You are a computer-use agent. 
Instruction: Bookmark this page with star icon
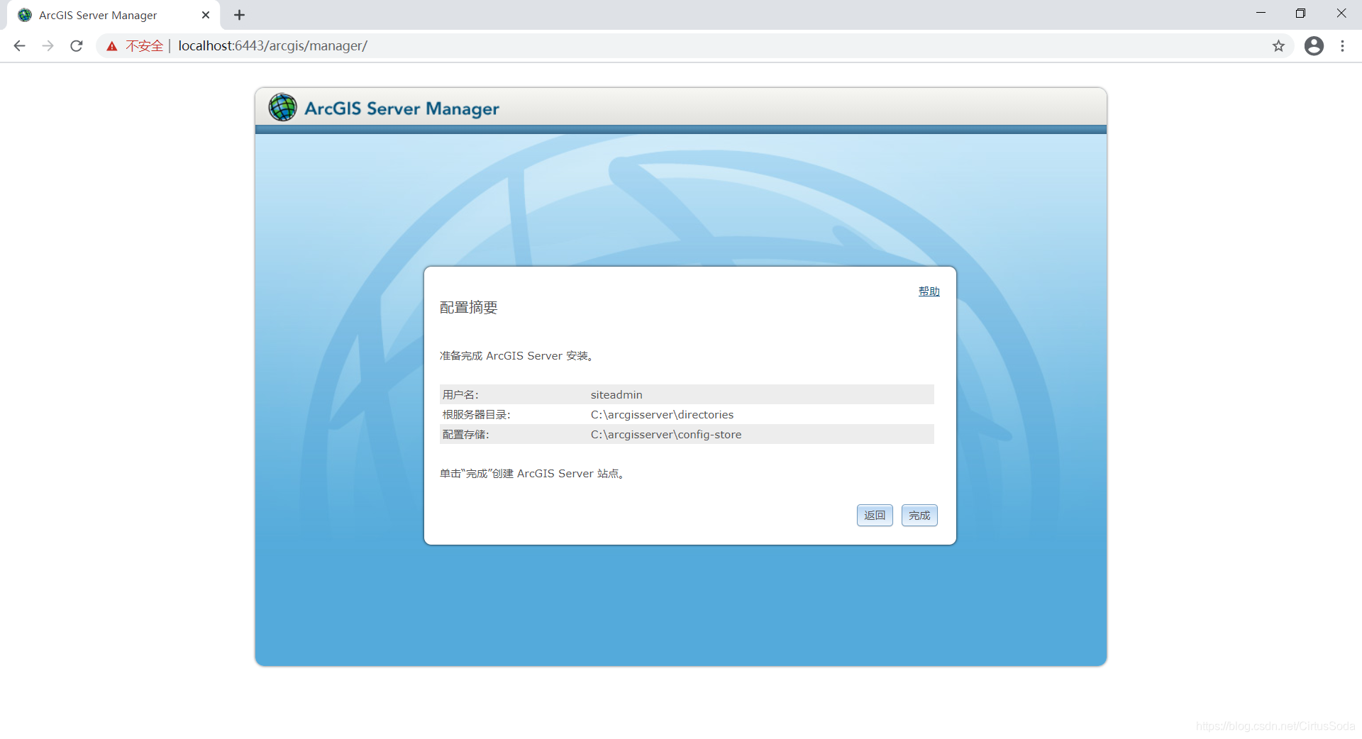coord(1278,46)
